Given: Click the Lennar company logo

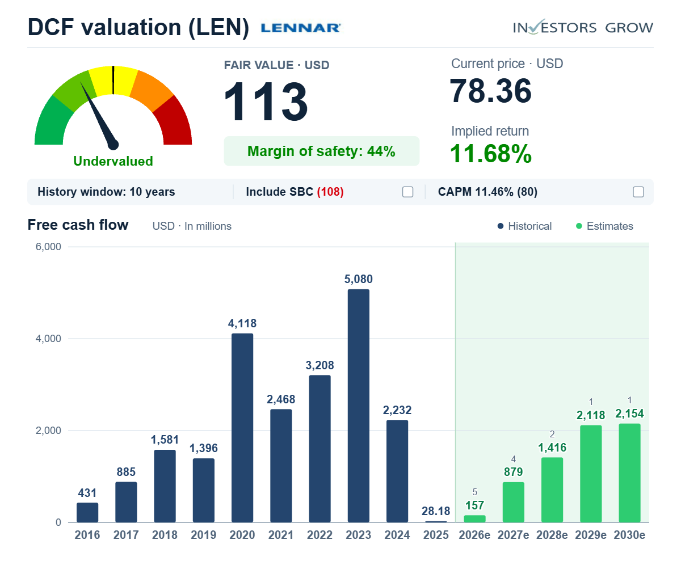Looking at the screenshot, I should click(300, 27).
